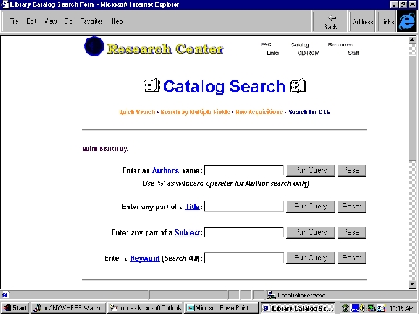The height and width of the screenshot is (314, 419).
Task: Click the Research Center globe logo
Action: click(93, 46)
